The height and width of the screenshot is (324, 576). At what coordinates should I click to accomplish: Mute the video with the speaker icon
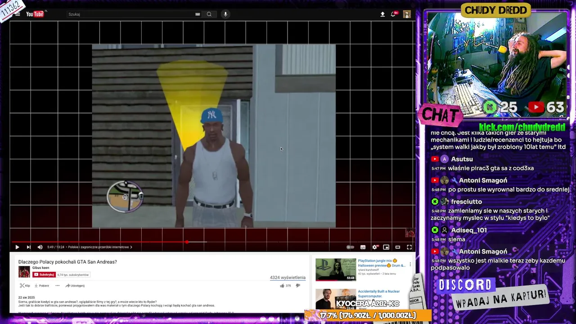[40, 247]
